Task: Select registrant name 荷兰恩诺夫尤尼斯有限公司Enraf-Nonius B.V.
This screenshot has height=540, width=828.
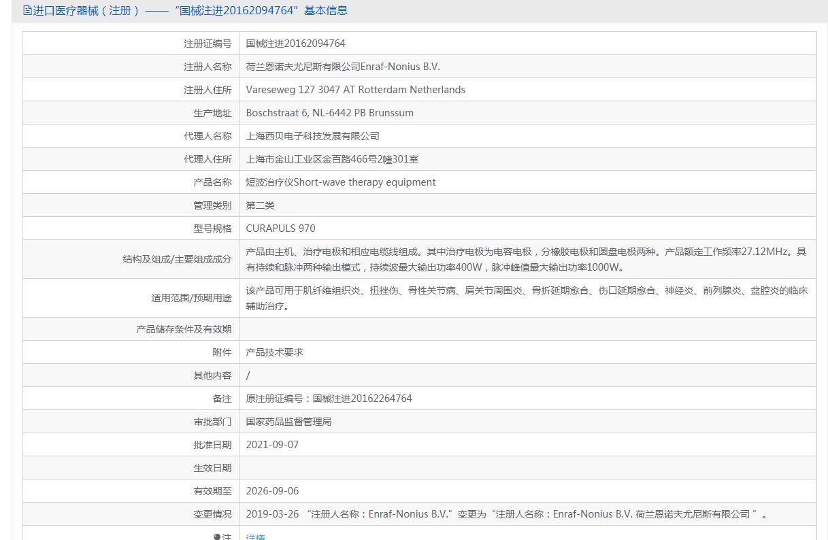Action: [x=343, y=67]
